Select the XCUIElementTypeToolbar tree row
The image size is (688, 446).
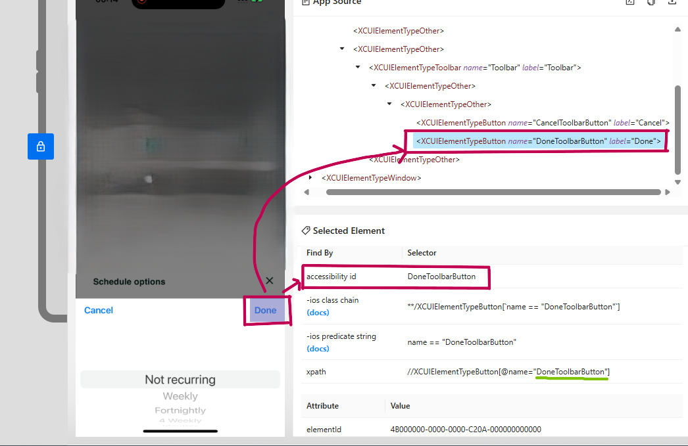point(475,68)
